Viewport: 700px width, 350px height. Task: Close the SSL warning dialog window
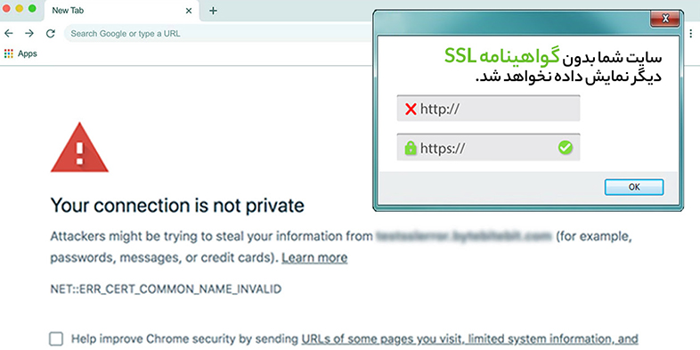(664, 19)
